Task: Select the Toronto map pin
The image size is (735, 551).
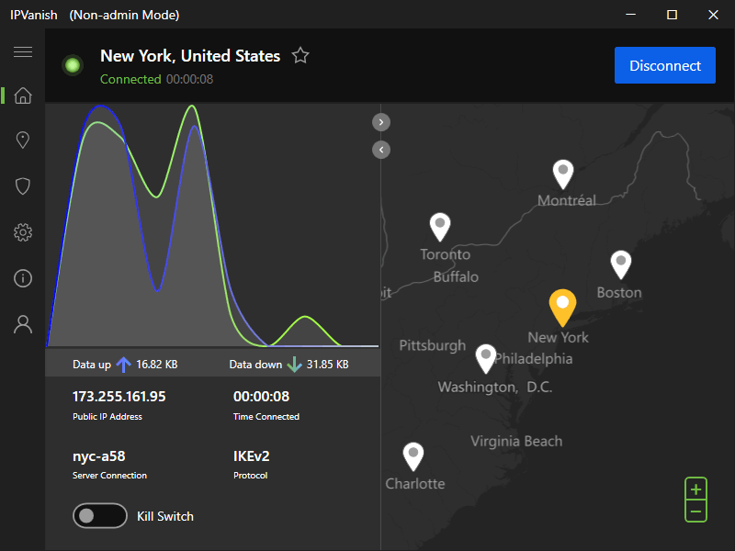Action: tap(441, 226)
